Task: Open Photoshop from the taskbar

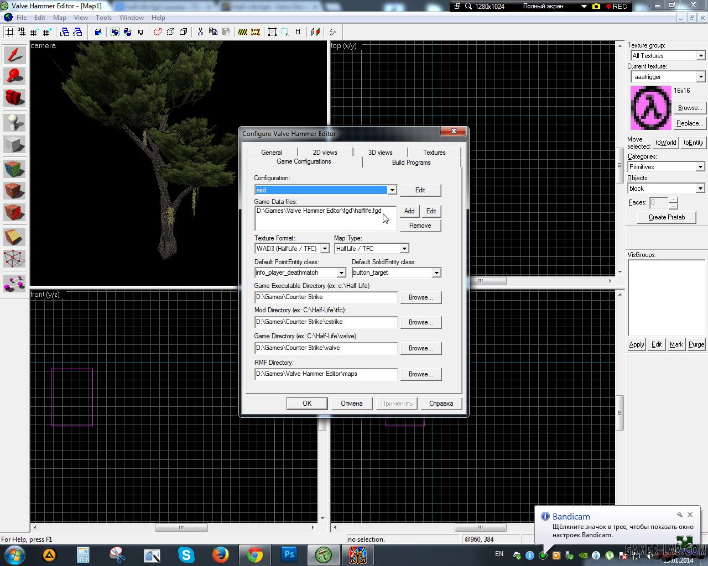Action: tap(289, 554)
